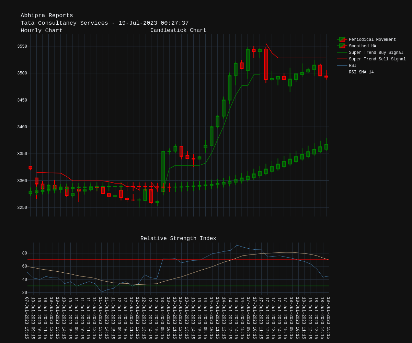
Task: Click the '11-Jul-2023 09:15' time axis label
Action: coord(76,318)
